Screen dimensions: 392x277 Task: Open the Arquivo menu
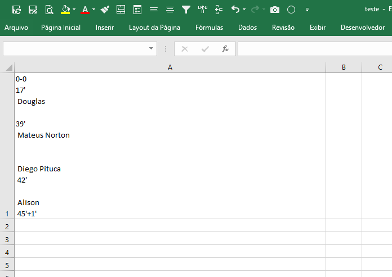coord(16,28)
